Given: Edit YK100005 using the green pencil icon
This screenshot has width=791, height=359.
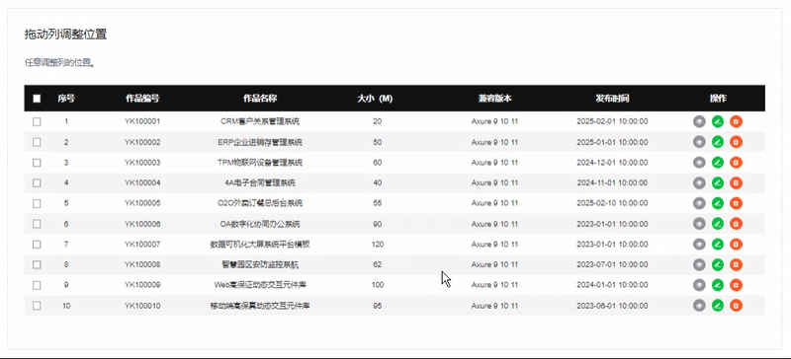Looking at the screenshot, I should (718, 203).
